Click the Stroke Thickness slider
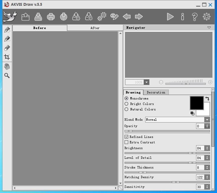This screenshot has width=217, height=193. pos(167,172)
